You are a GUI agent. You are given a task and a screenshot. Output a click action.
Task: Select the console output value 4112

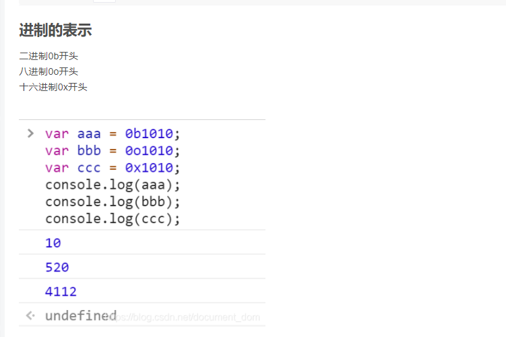click(61, 291)
